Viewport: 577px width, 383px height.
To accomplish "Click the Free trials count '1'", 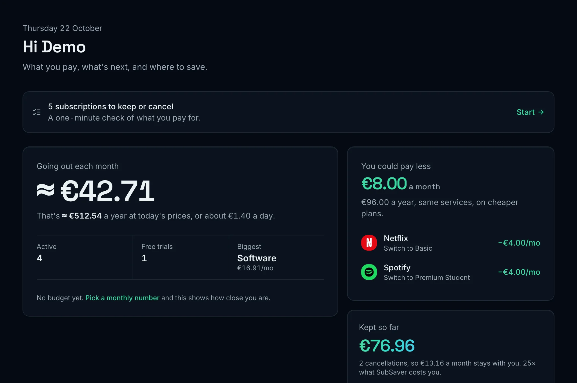I will click(x=144, y=258).
